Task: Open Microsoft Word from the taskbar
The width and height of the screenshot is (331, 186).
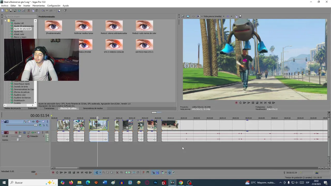Action: [x=105, y=183]
